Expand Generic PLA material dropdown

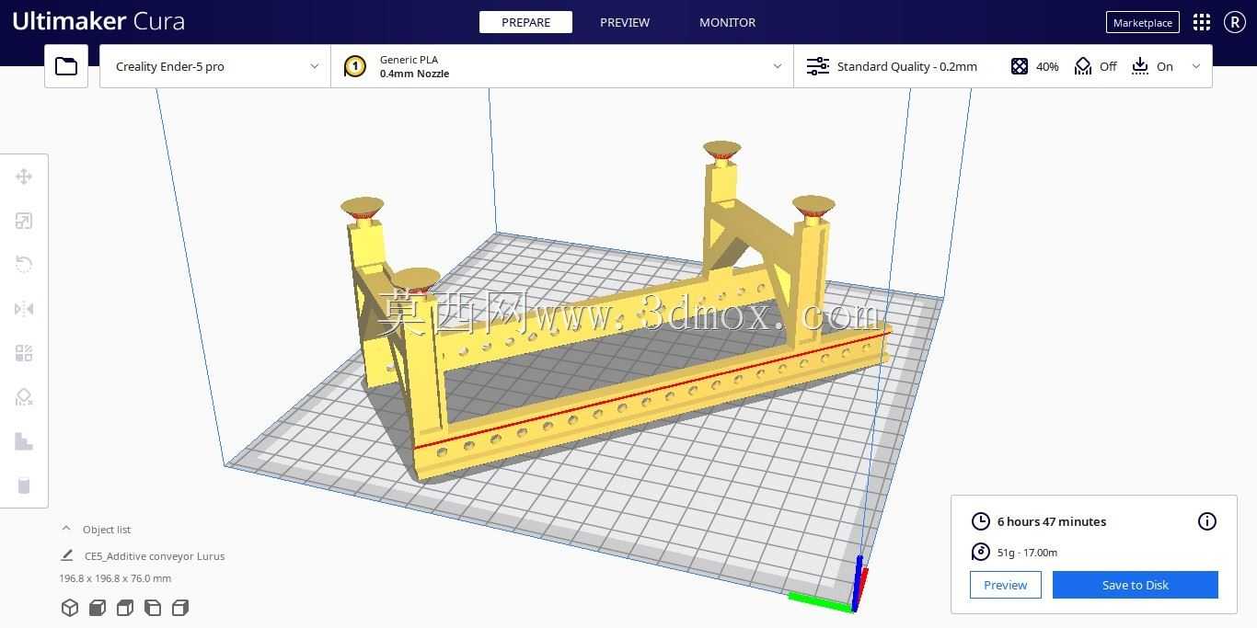tap(562, 66)
